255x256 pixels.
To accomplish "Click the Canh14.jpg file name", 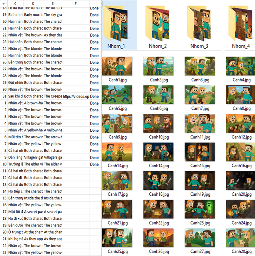I will coord(159,166).
